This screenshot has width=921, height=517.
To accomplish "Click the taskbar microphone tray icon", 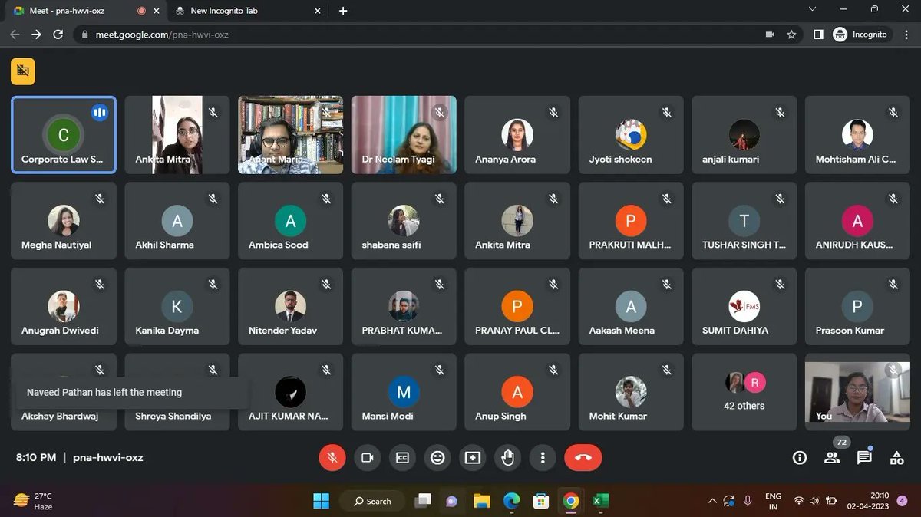I will (748, 501).
